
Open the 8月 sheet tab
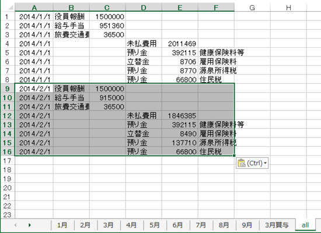point(224,225)
